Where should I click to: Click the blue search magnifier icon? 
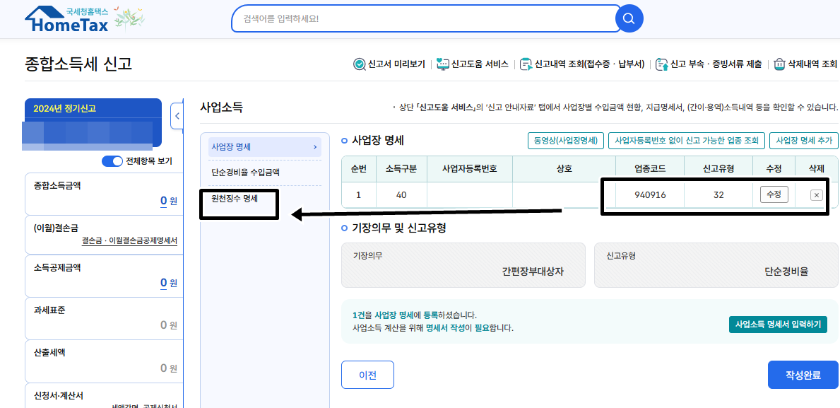629,19
